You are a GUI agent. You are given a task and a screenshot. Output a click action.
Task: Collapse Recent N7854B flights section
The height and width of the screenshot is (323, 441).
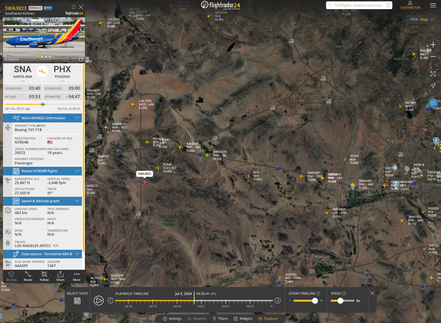tap(42, 171)
